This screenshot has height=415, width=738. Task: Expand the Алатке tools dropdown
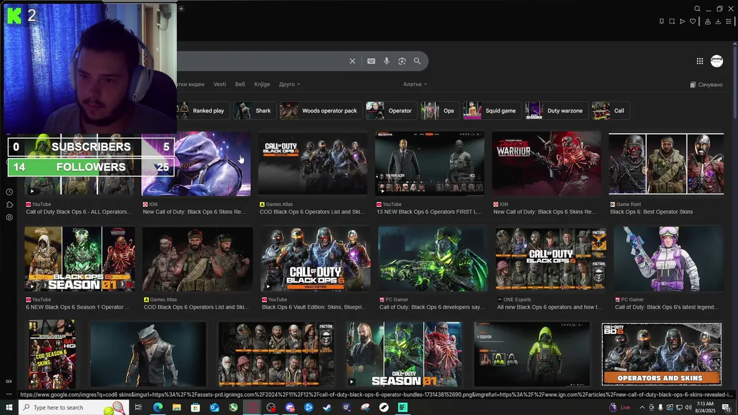pos(415,84)
